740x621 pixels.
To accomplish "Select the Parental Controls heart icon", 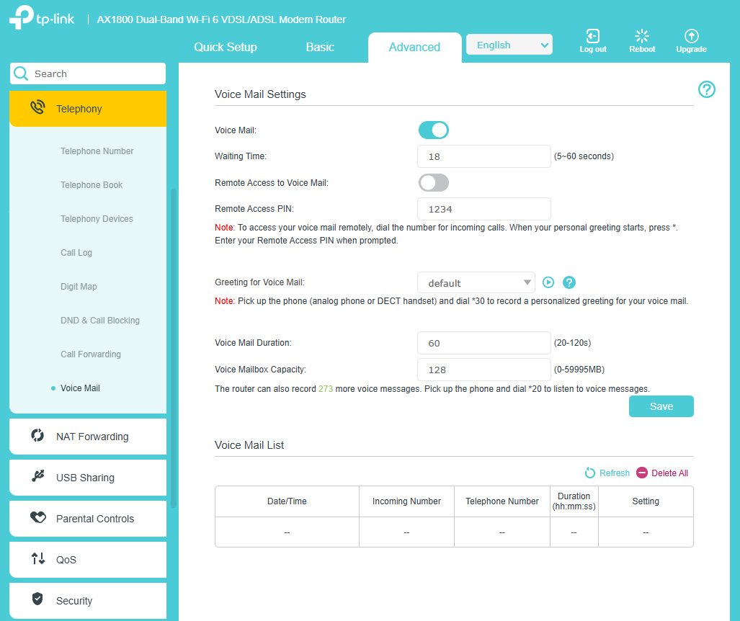I will (x=37, y=519).
